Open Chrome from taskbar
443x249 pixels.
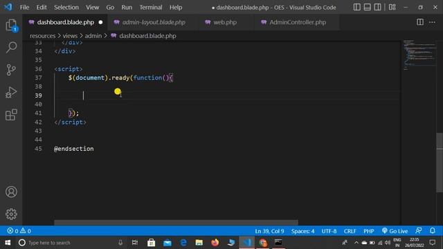click(x=263, y=243)
